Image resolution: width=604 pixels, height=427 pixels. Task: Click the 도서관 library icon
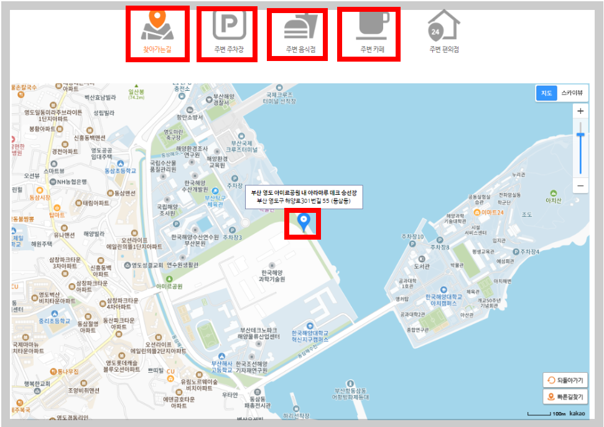pyautogui.click(x=421, y=259)
